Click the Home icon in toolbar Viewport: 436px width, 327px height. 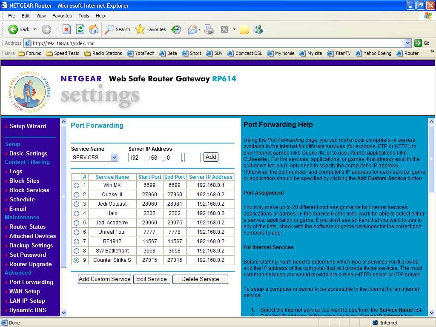click(x=94, y=29)
